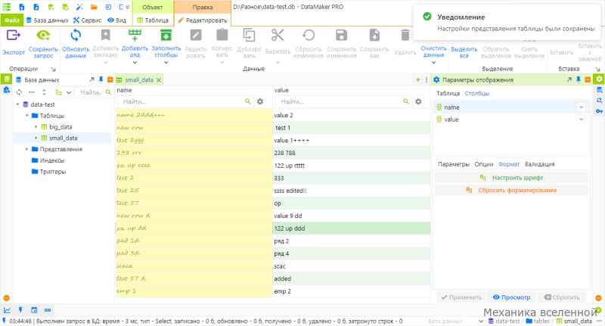Expand the name column dropdown arrow
Viewport: 605px width, 326px height.
coord(581,107)
